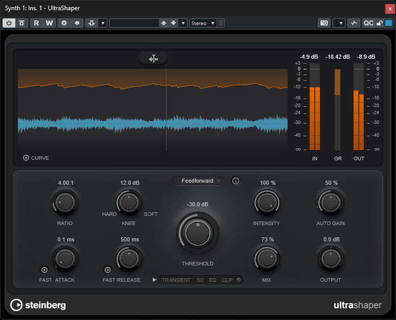Open the side-chain routing dropdown arrow
The image size is (396, 320).
[103, 23]
